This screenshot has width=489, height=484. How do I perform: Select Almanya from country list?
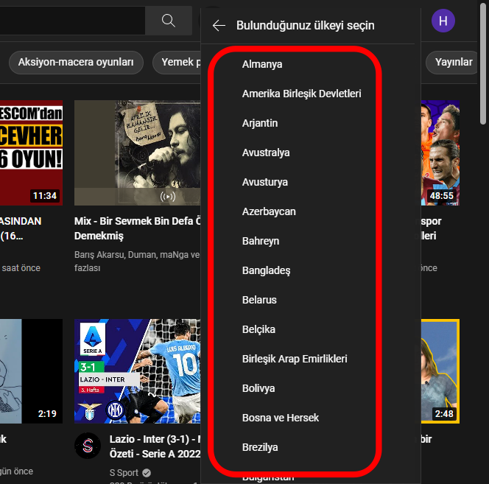pos(262,64)
